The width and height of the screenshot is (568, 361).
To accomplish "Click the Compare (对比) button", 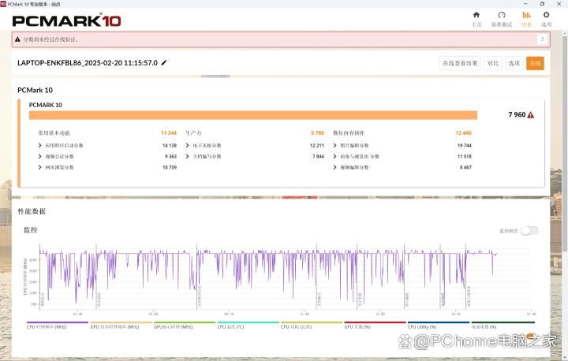I will [x=492, y=63].
